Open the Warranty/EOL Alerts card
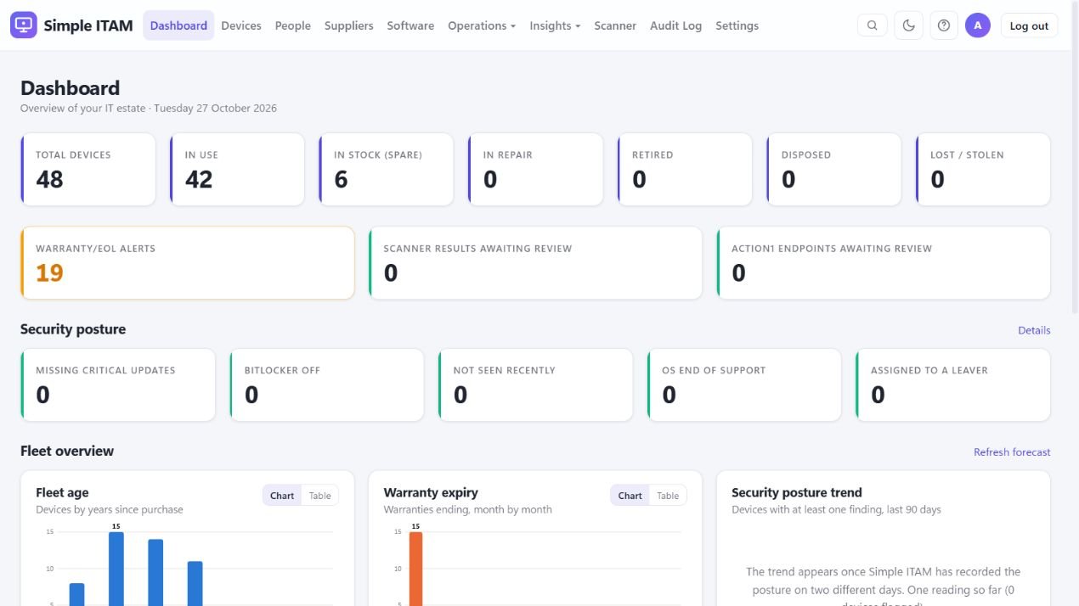 tap(188, 262)
